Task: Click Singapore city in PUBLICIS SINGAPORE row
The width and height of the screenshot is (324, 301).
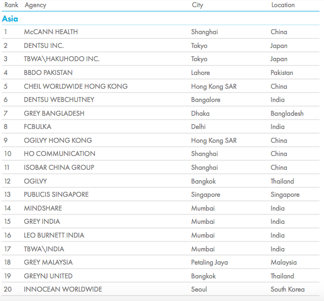Action: click(205, 195)
